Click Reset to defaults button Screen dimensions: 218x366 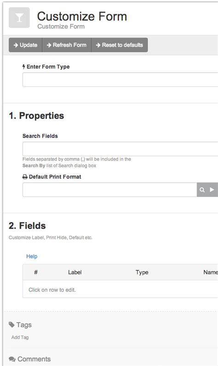pos(120,45)
